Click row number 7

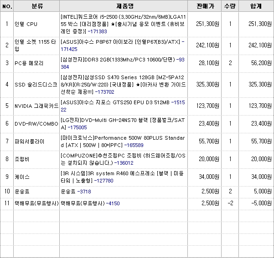pyautogui.click(x=7, y=141)
